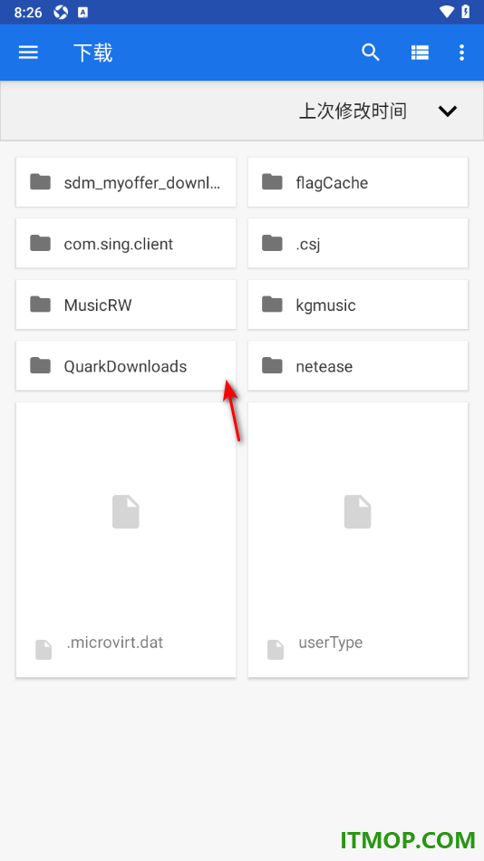The width and height of the screenshot is (484, 861).
Task: Switch to list view layout icon
Action: coord(420,53)
